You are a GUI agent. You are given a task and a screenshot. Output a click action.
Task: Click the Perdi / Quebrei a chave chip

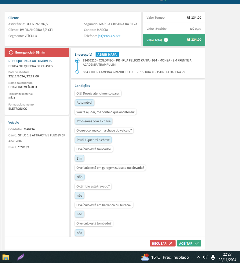point(93,140)
